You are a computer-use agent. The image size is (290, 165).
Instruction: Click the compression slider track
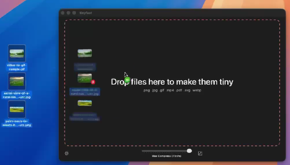click(167, 151)
